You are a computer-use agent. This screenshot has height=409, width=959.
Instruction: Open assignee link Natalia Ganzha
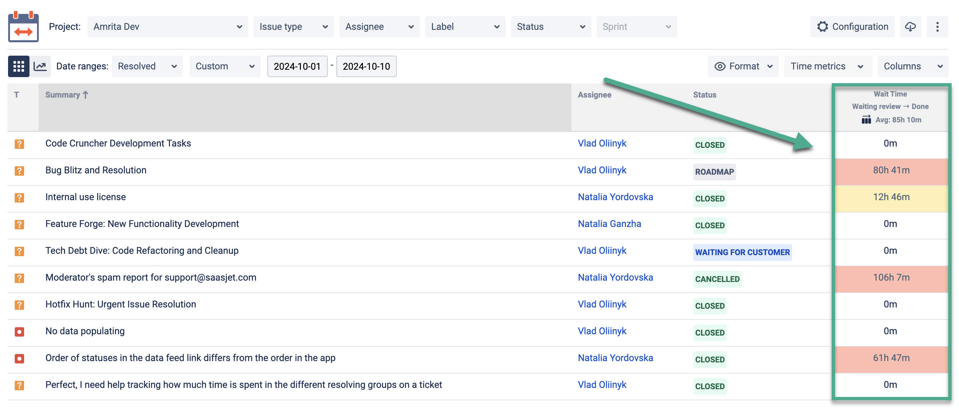click(609, 224)
